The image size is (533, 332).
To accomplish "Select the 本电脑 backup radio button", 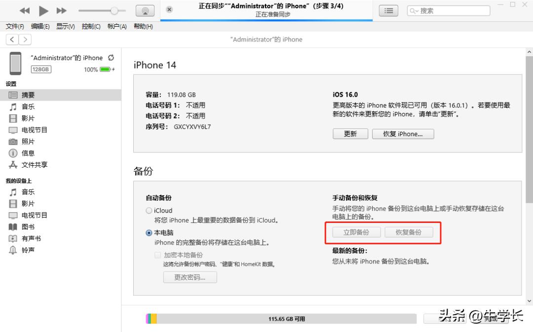I will coord(149,232).
